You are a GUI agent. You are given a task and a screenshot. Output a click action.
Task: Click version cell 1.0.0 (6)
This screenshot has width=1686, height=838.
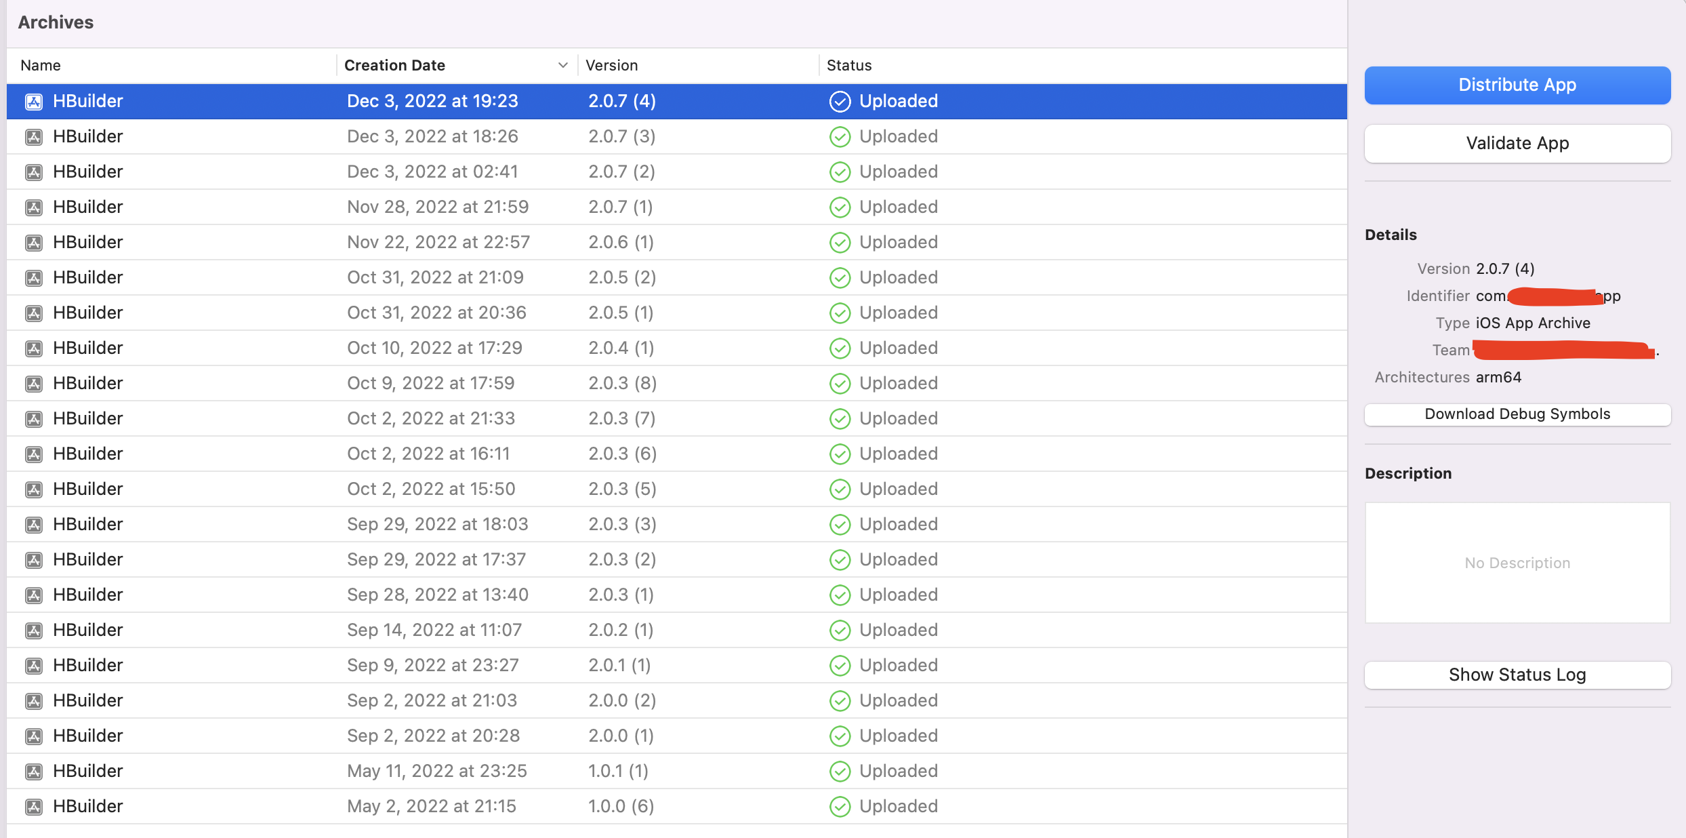pos(621,806)
